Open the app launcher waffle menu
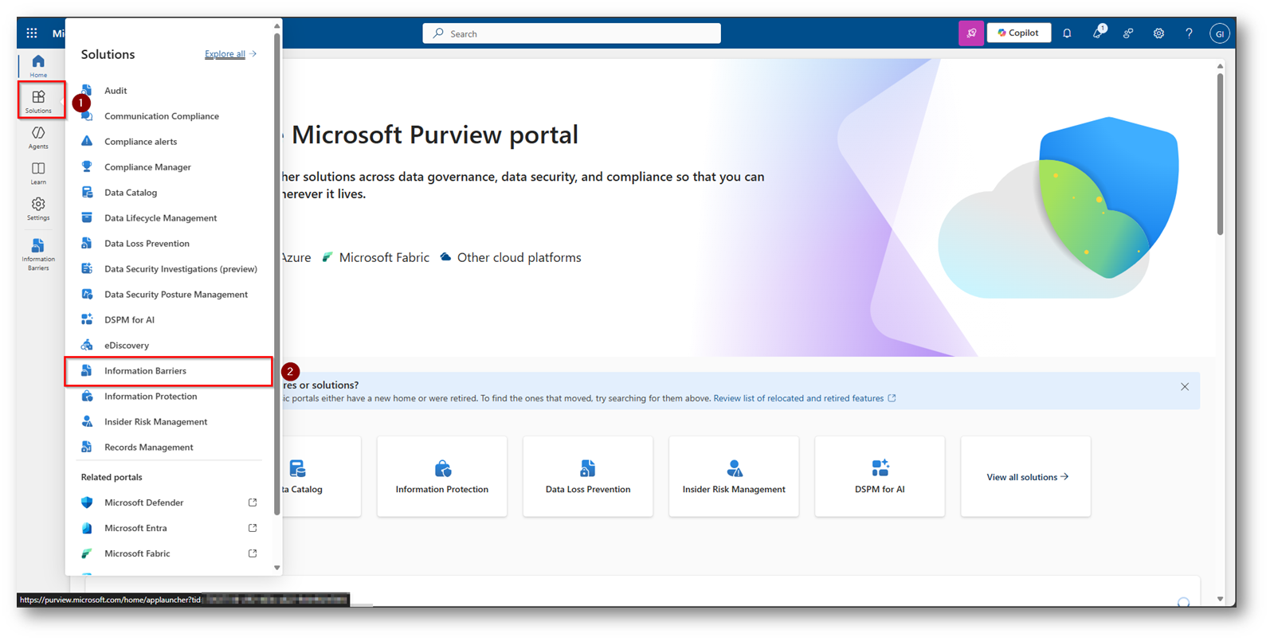This screenshot has height=641, width=1270. [x=32, y=33]
